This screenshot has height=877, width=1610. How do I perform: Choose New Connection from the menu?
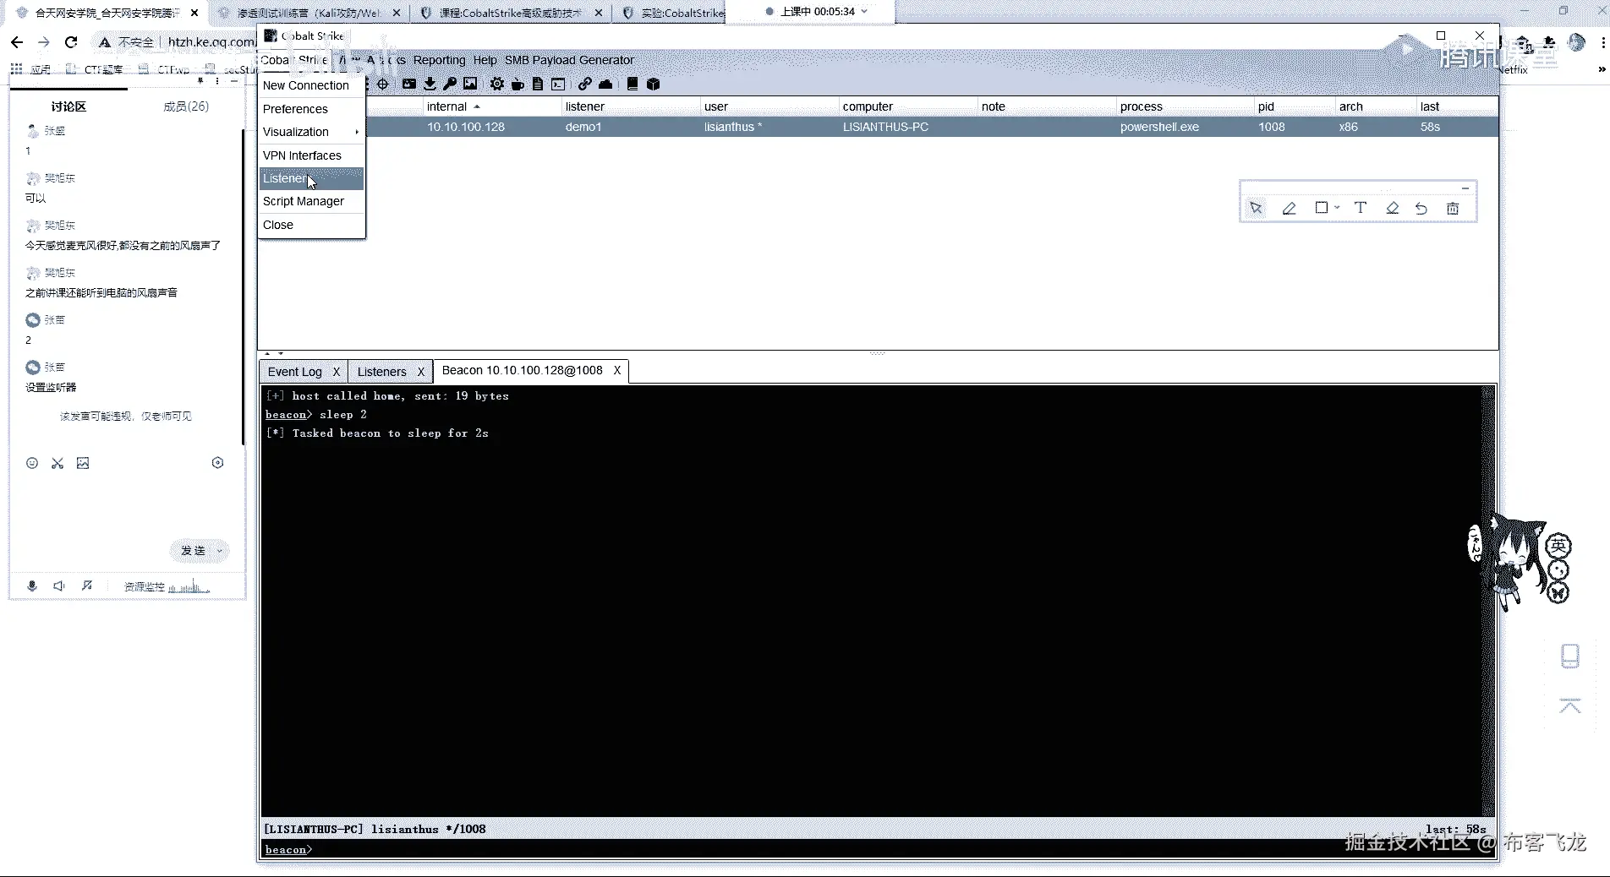click(x=311, y=85)
